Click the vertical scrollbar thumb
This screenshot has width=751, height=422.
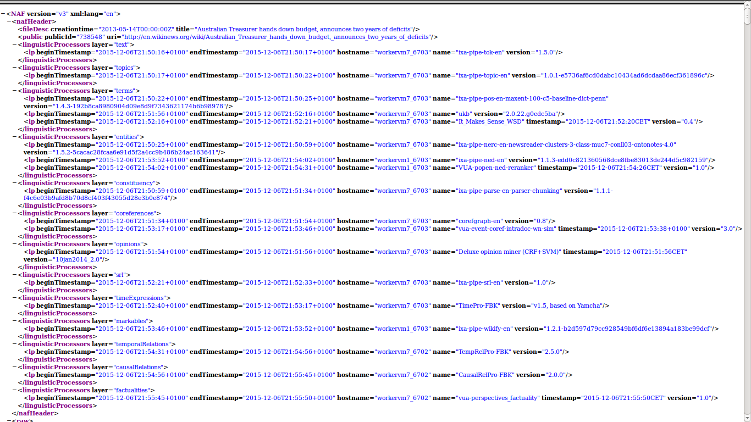coord(747,17)
